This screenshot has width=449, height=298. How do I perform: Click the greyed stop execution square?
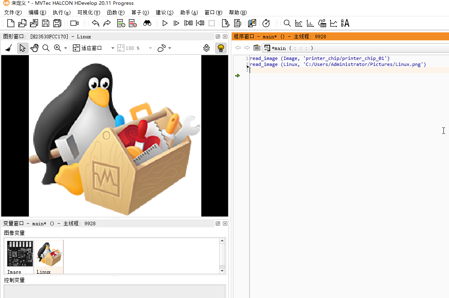coord(212,23)
